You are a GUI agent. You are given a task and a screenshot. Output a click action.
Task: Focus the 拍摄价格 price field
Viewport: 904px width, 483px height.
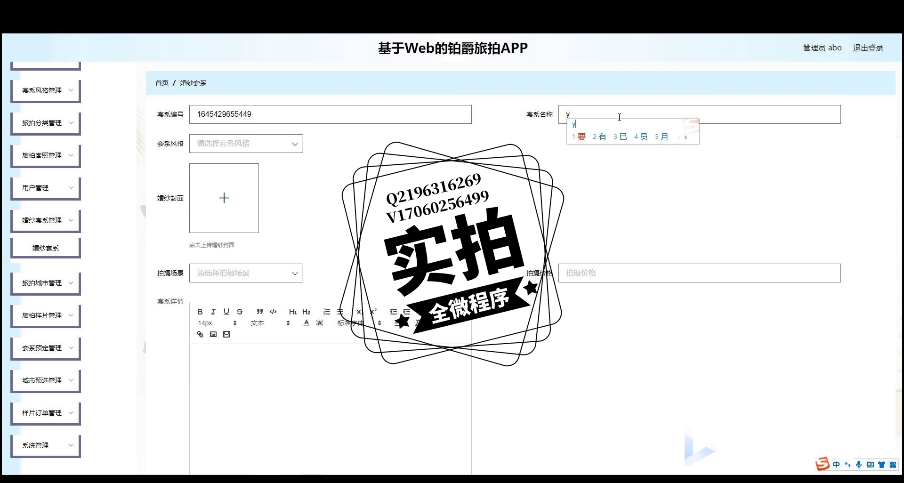click(x=700, y=273)
